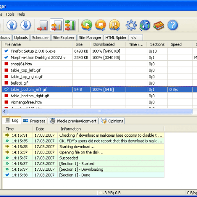Sort by Speed column header
197x197 pixels.
pos(180,44)
